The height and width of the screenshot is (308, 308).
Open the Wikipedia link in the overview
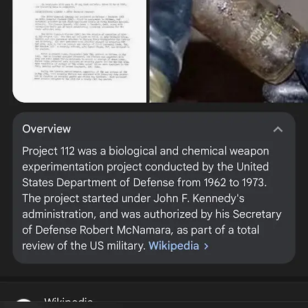(x=174, y=246)
